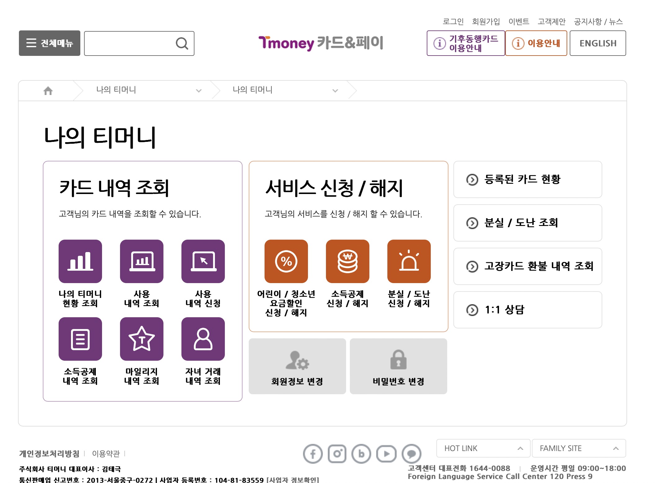Image resolution: width=655 pixels, height=483 pixels.
Task: Click the search input field
Action: tap(129, 43)
